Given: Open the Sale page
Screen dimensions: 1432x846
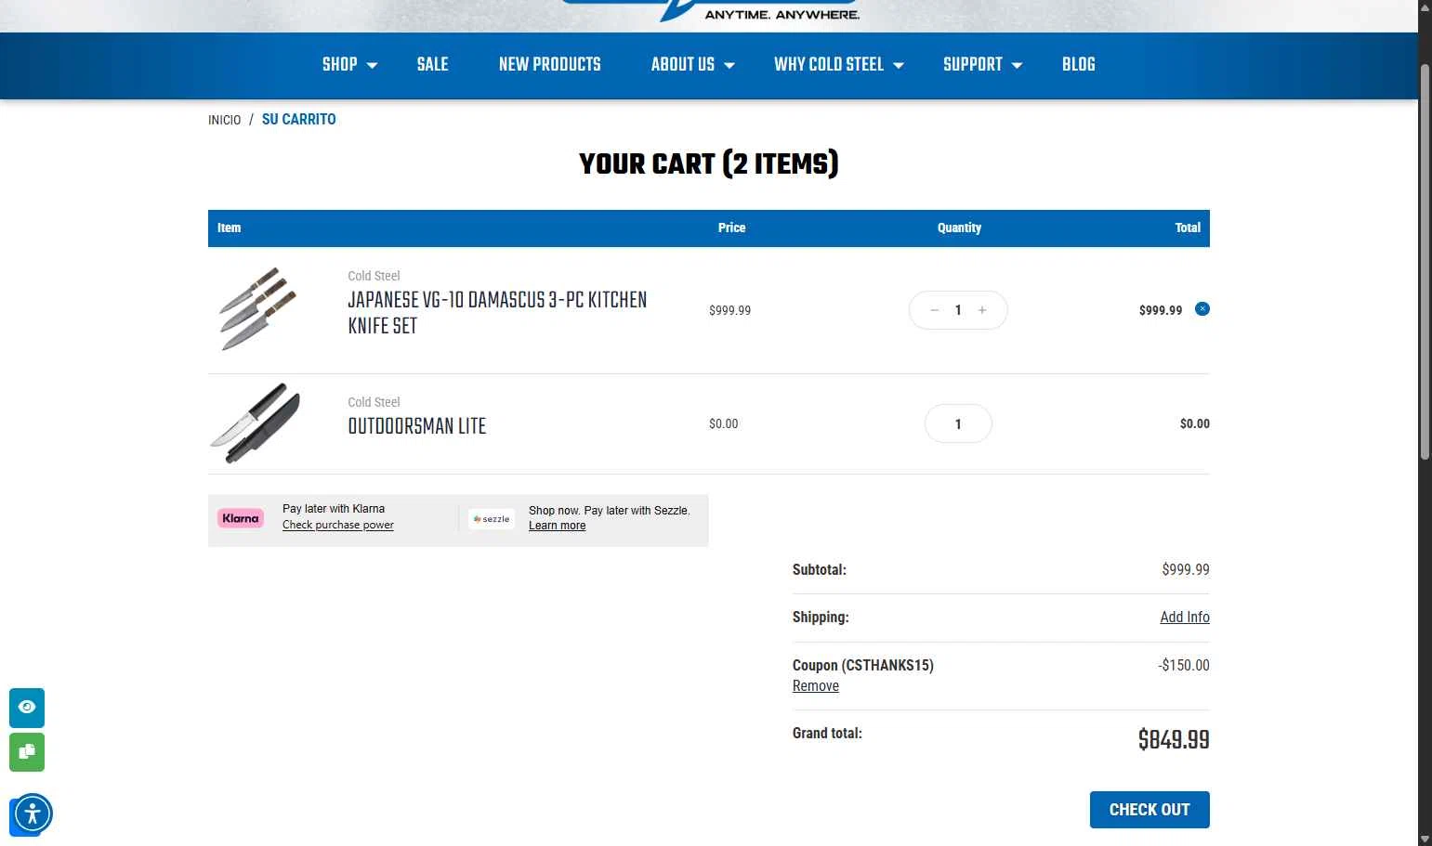Looking at the screenshot, I should (432, 64).
